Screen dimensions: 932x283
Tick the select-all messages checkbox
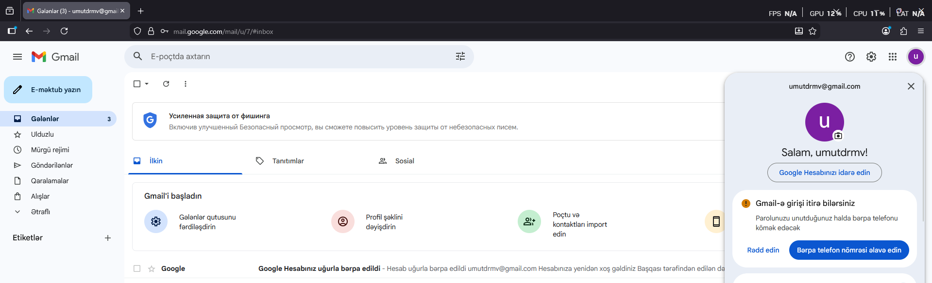(x=137, y=84)
